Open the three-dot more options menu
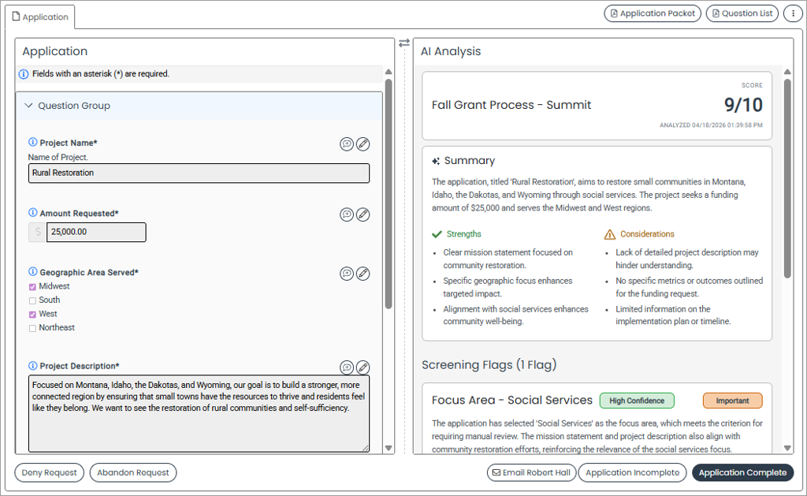807x496 pixels. coord(793,13)
